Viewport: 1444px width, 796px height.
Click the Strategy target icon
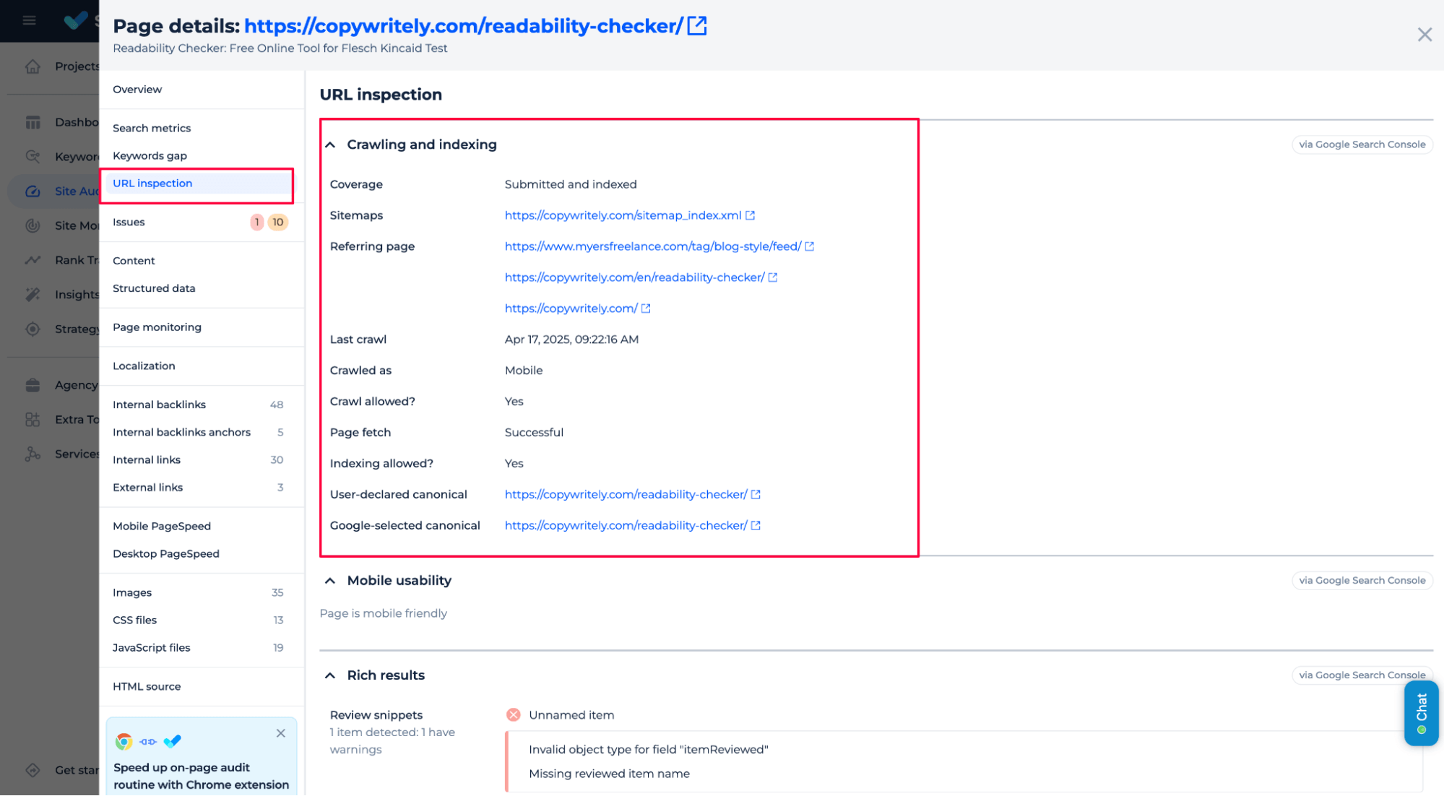[x=33, y=329]
